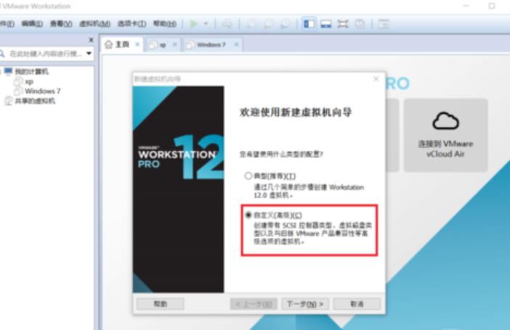Close the 主页 tab
This screenshot has height=330, width=510.
[x=137, y=44]
